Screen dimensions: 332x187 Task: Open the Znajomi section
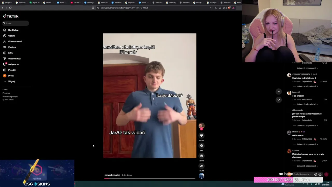[x=10, y=47]
